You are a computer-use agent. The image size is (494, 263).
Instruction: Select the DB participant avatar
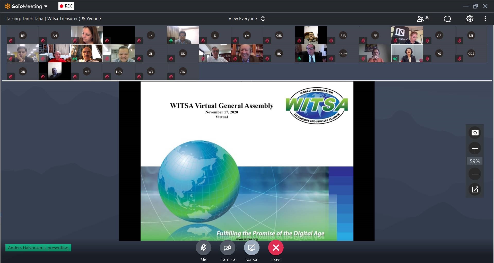[23, 72]
